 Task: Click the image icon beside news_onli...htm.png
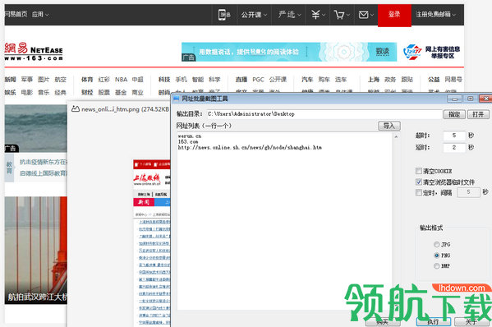(75, 109)
